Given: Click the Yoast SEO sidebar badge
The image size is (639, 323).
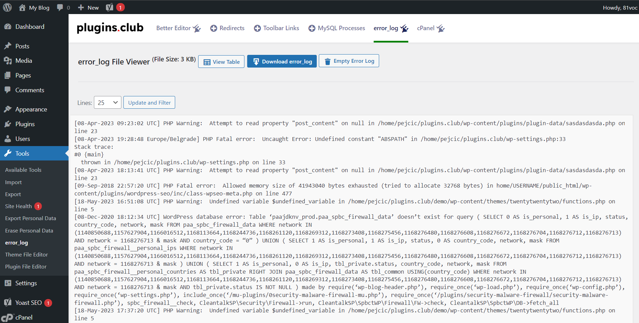Looking at the screenshot, I should (x=48, y=303).
